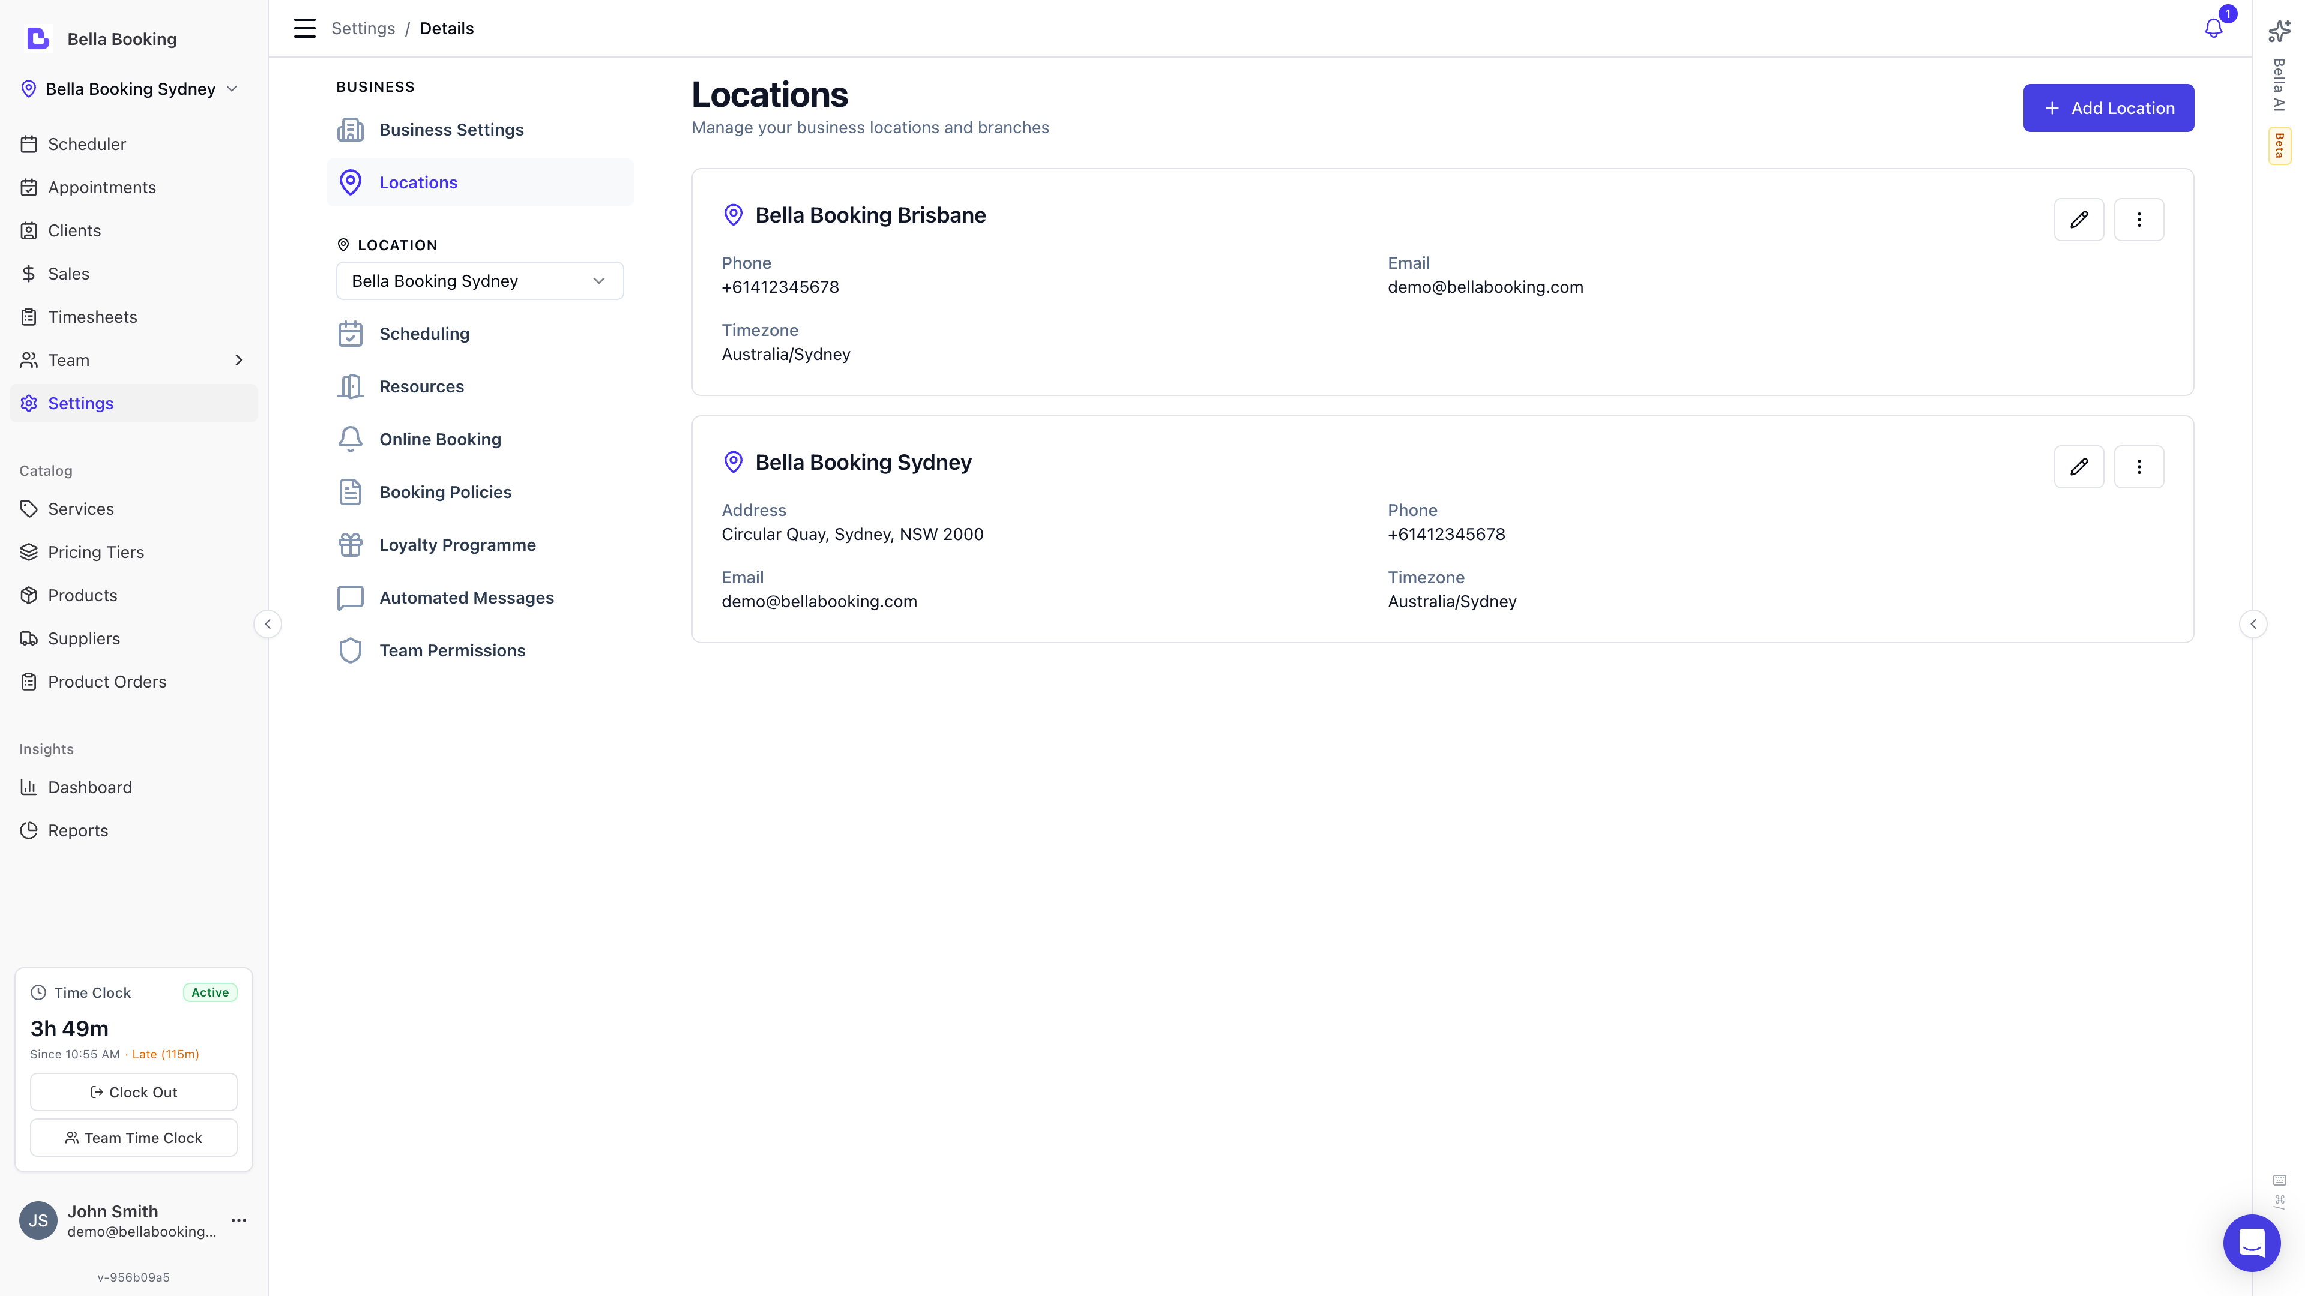Viewport: 2305px width, 1296px height.
Task: Open the Clients section
Action: click(x=74, y=230)
